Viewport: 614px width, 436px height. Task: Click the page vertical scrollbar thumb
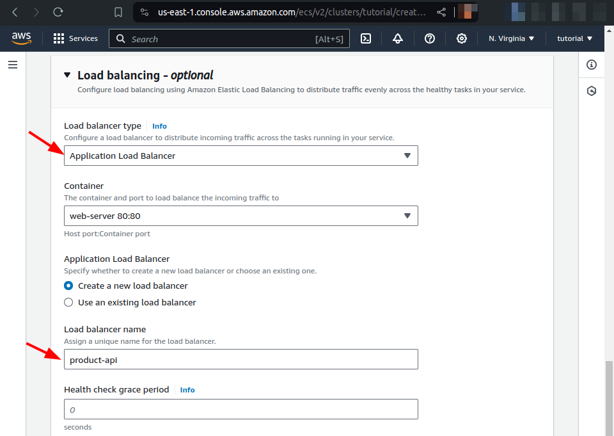click(609, 398)
